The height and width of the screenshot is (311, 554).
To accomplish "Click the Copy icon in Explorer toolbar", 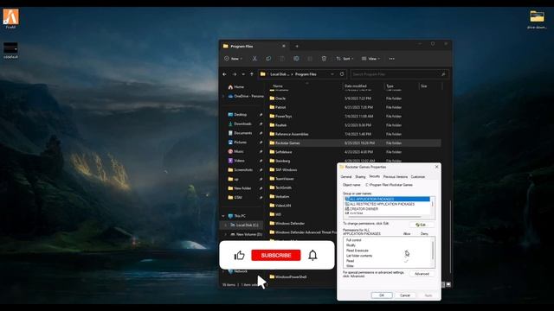I will point(268,59).
